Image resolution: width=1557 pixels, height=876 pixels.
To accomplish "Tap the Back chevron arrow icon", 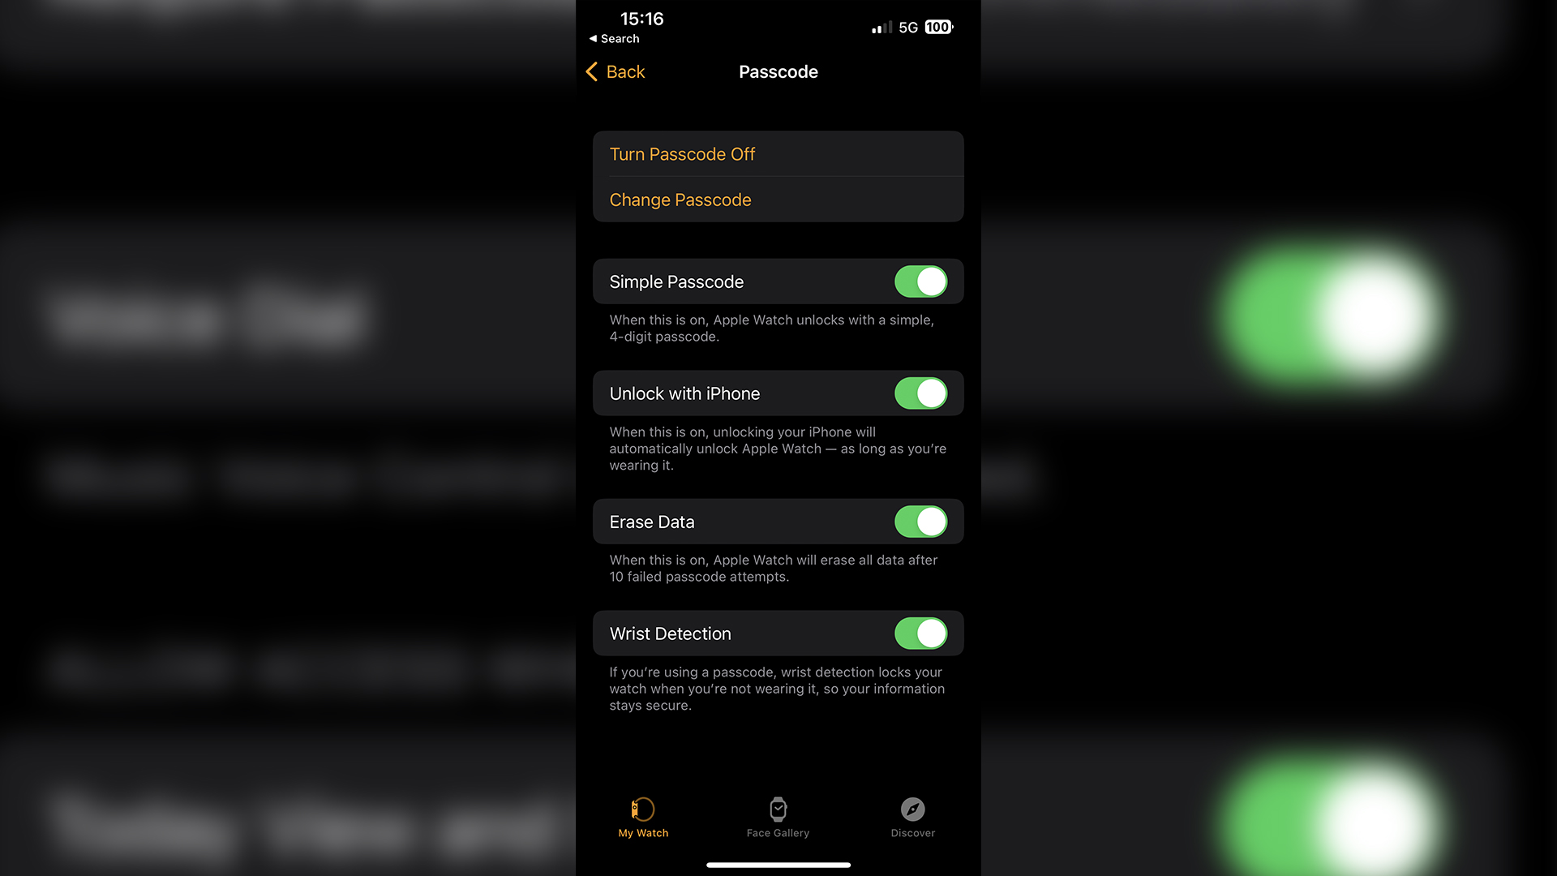I will point(593,71).
